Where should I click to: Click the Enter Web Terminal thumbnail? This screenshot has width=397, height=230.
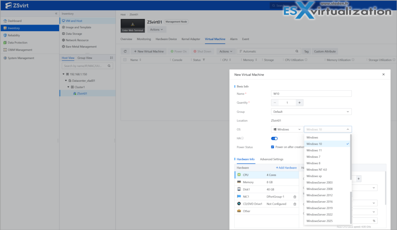(x=133, y=26)
